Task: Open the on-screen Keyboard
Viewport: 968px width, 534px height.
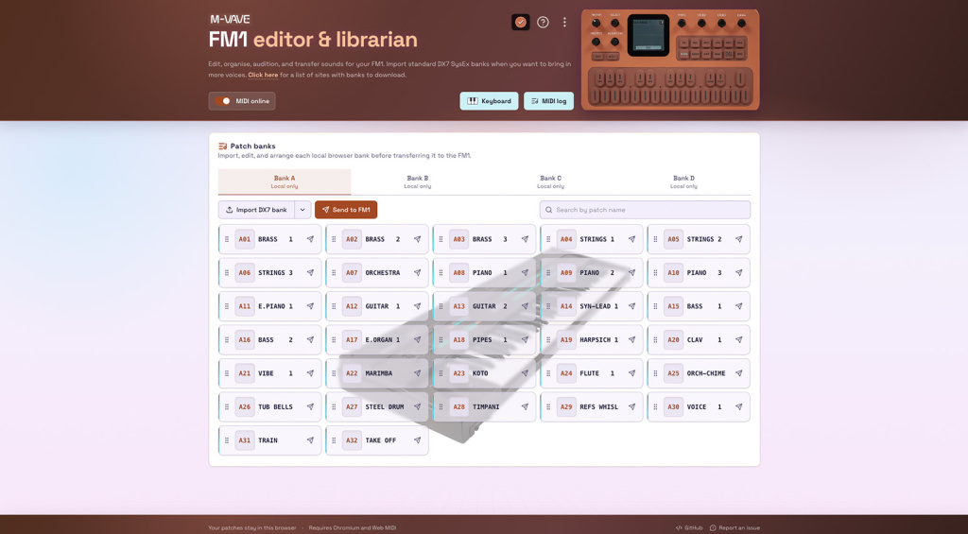Action: (x=489, y=100)
